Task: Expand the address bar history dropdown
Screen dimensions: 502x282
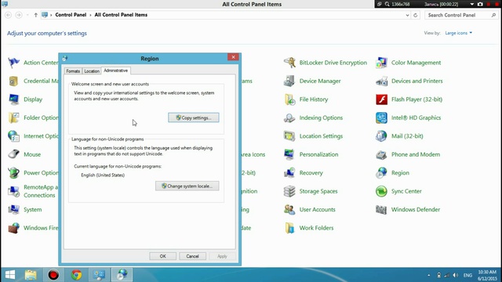Action: click(407, 15)
